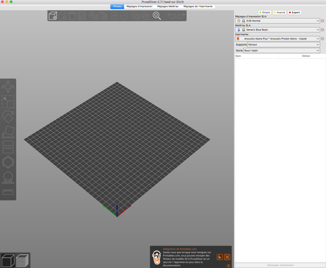Click the Add object cube icon

[x=53, y=16]
